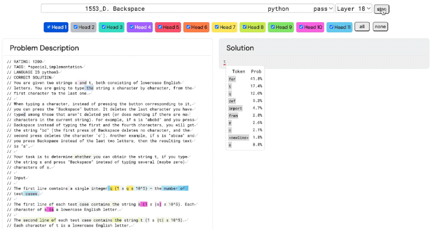432x229 pixels.
Task: Click the red underlined token in Solution
Action: (x=224, y=62)
